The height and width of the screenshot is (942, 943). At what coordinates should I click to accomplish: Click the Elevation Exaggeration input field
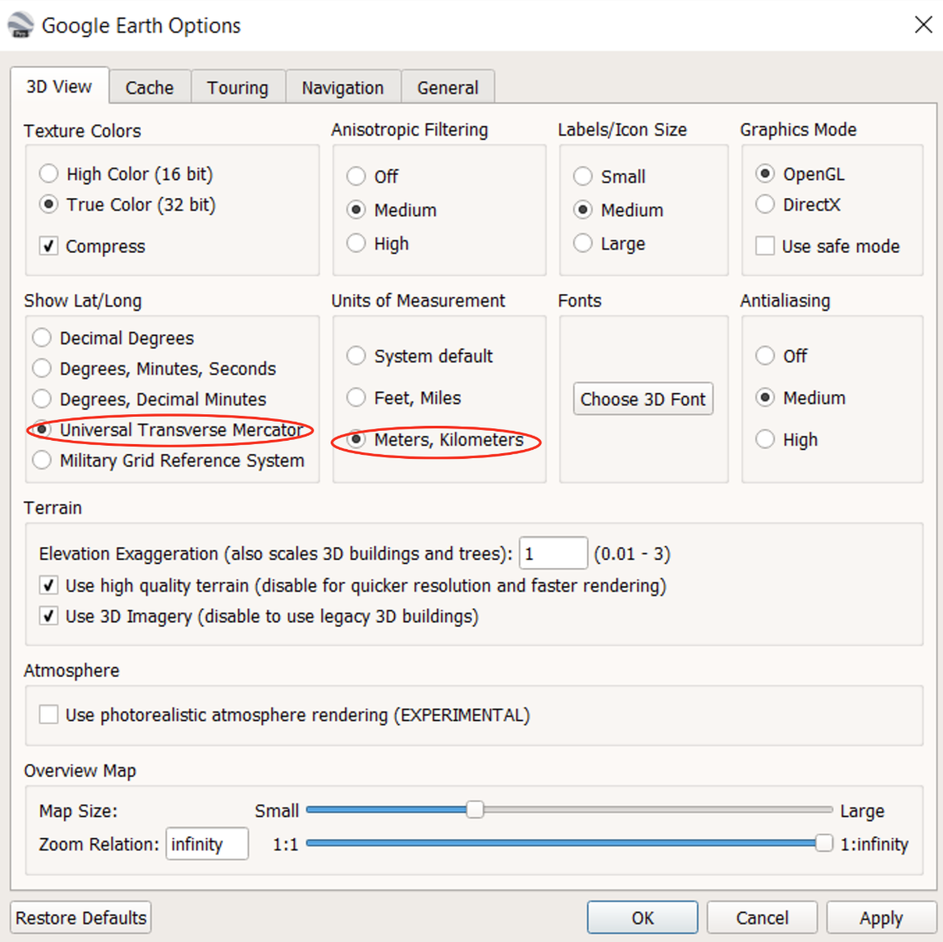[x=553, y=553]
